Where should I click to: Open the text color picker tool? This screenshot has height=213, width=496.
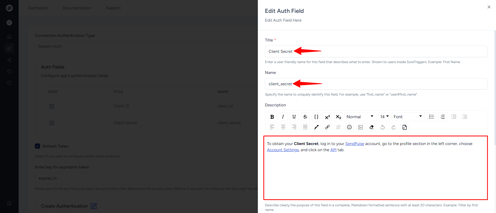316,127
